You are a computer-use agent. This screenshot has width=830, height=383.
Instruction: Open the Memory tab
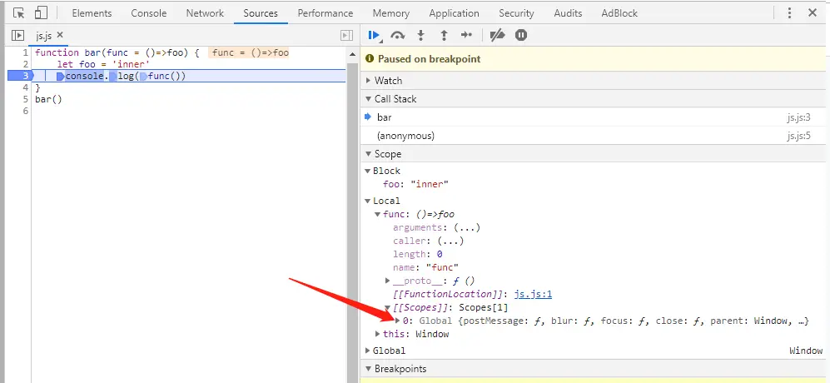click(x=390, y=13)
